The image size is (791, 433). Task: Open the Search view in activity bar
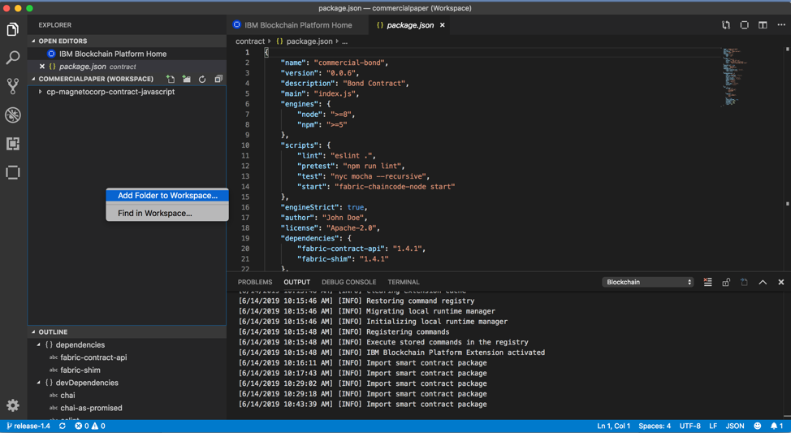pos(13,58)
